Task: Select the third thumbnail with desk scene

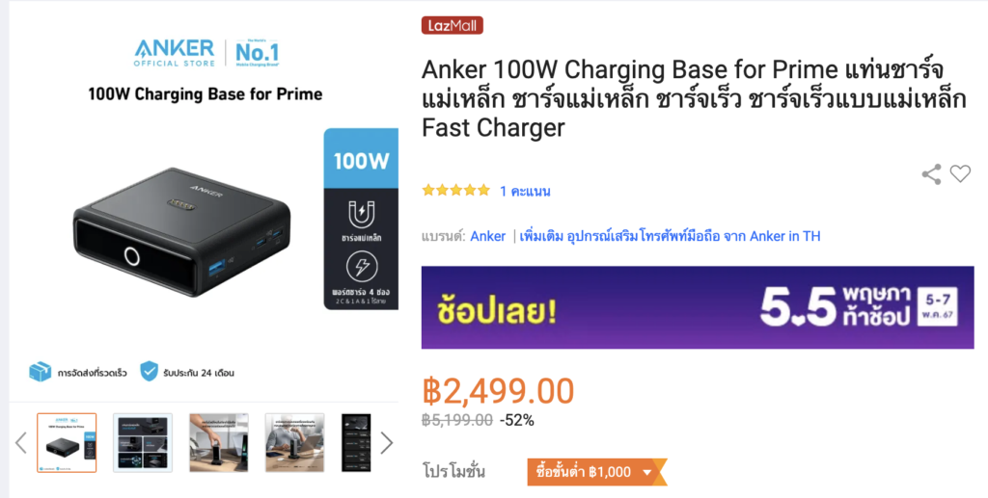Action: (219, 443)
